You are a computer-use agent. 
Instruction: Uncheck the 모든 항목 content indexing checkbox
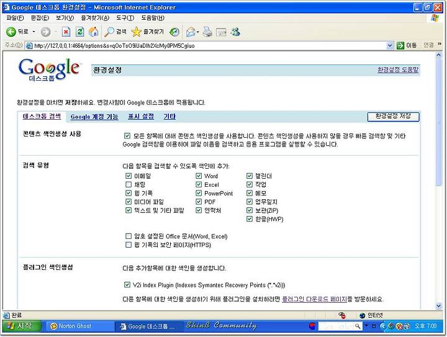(127, 136)
